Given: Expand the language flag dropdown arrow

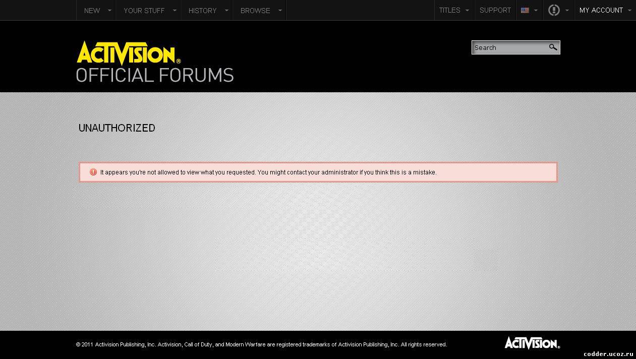Looking at the screenshot, I should 536,10.
